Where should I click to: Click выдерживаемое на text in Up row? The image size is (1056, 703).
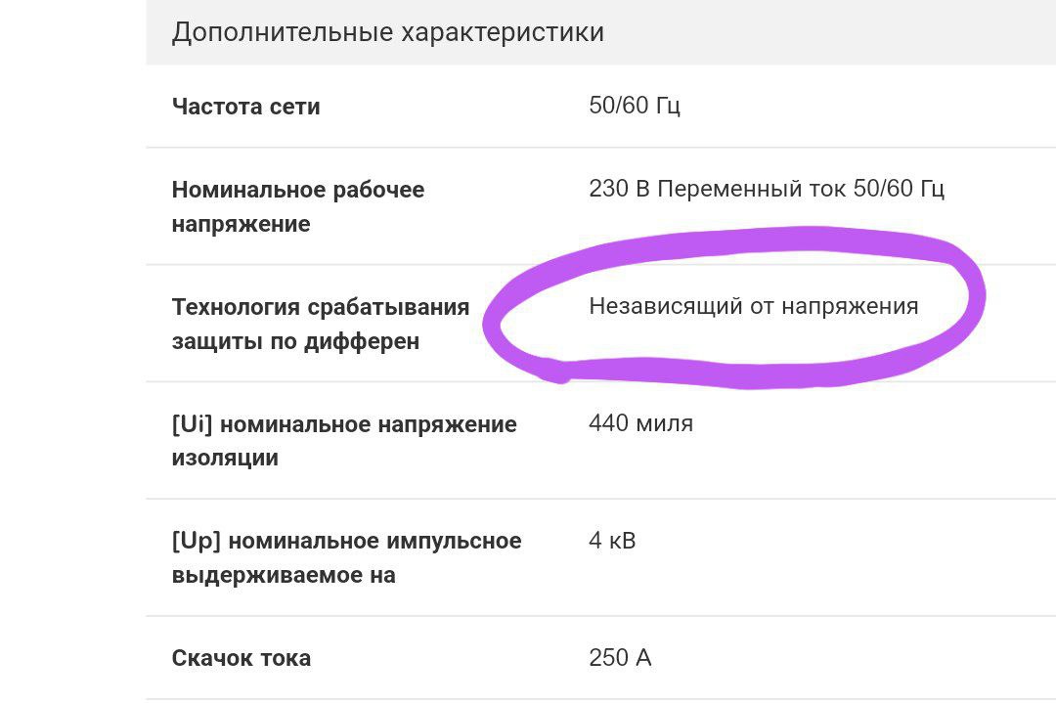click(284, 575)
